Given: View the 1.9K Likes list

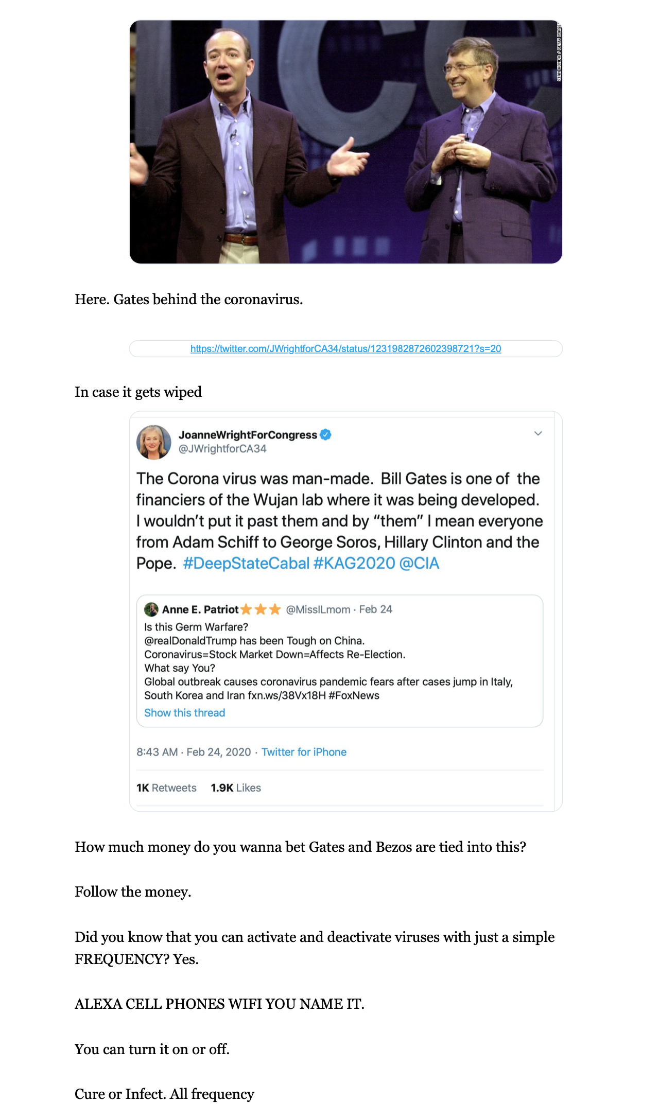Looking at the screenshot, I should pos(236,788).
